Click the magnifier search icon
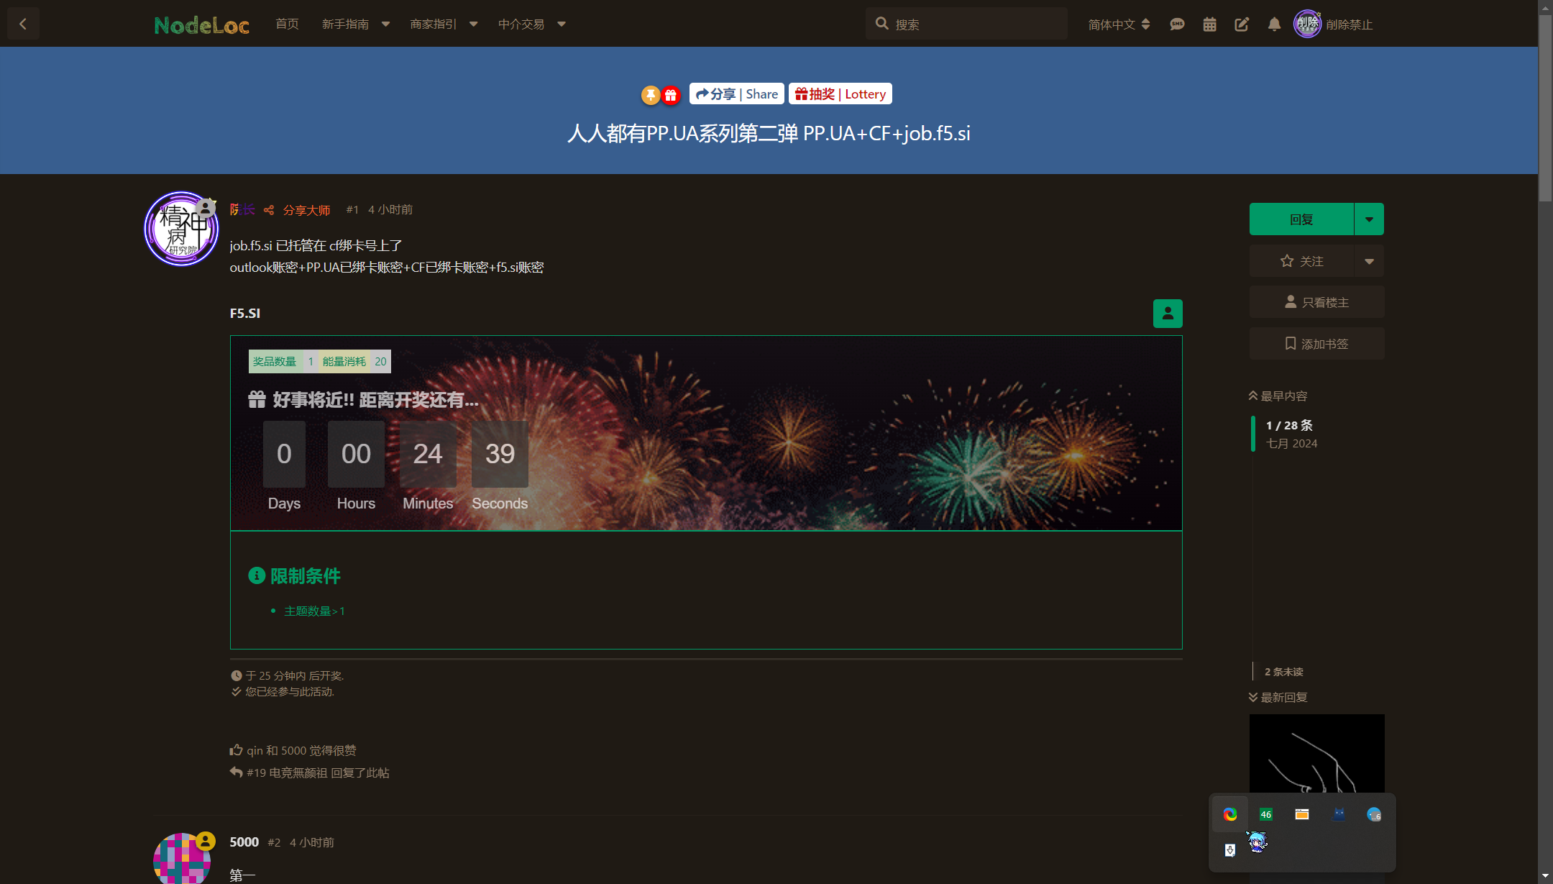Image resolution: width=1553 pixels, height=884 pixels. [881, 24]
